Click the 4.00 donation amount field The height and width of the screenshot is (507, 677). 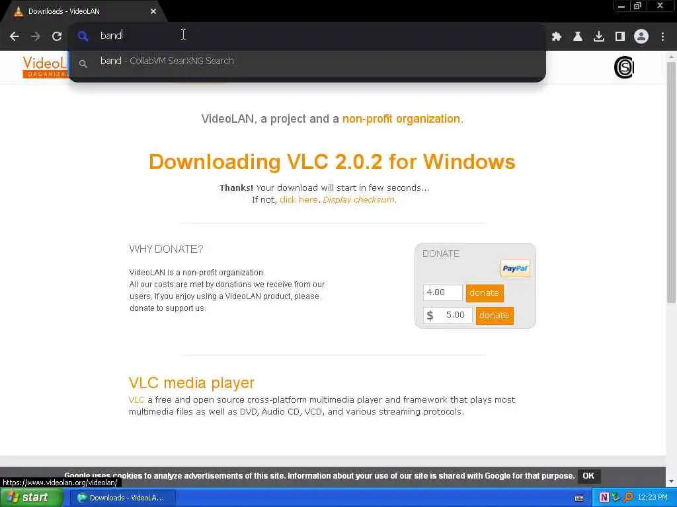click(x=442, y=292)
